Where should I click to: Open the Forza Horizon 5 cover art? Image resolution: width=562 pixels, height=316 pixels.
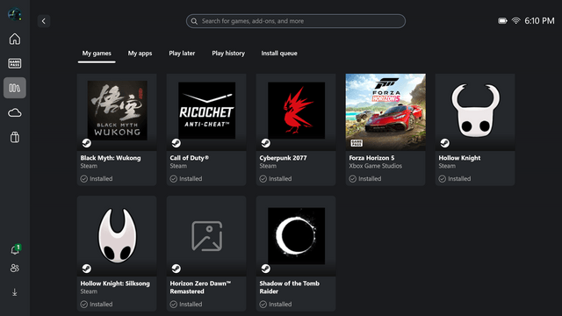pos(385,111)
